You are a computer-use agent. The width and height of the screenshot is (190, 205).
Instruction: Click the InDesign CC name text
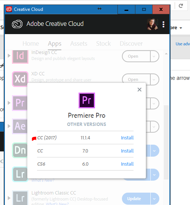pos(44,52)
